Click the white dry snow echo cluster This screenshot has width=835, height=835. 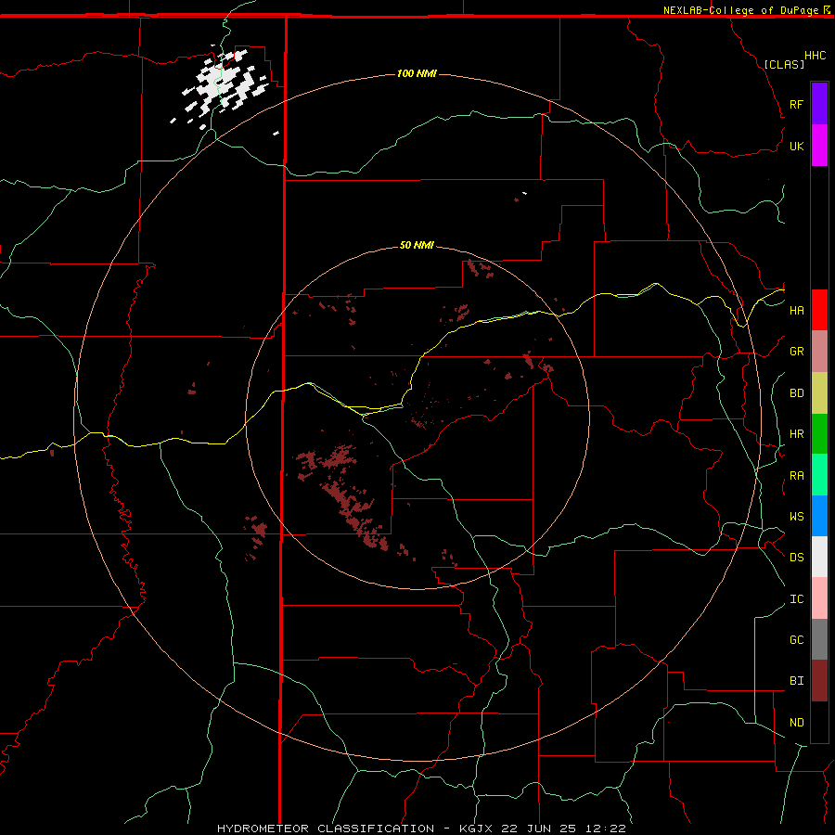(x=224, y=85)
